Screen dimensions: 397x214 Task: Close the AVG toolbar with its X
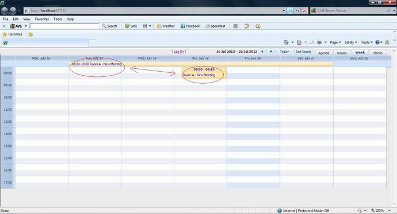(4, 26)
